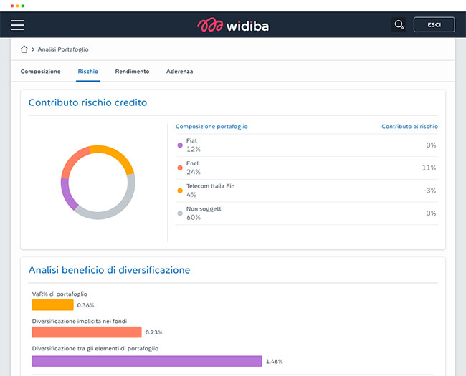Click Enel's 11% risk contribution value
Screen dimensions: 466x376
[x=429, y=168]
